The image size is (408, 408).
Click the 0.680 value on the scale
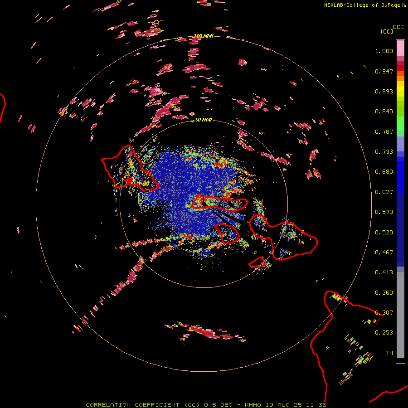[384, 172]
